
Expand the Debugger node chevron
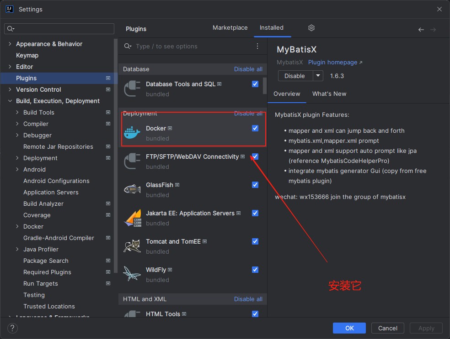[x=17, y=135]
